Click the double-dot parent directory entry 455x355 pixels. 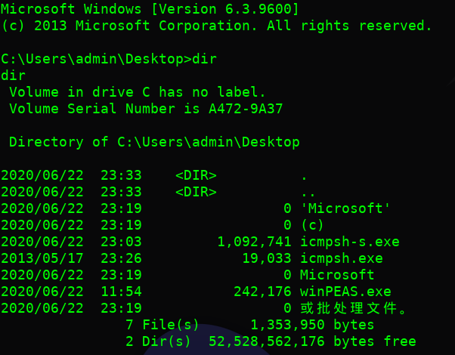(308, 192)
